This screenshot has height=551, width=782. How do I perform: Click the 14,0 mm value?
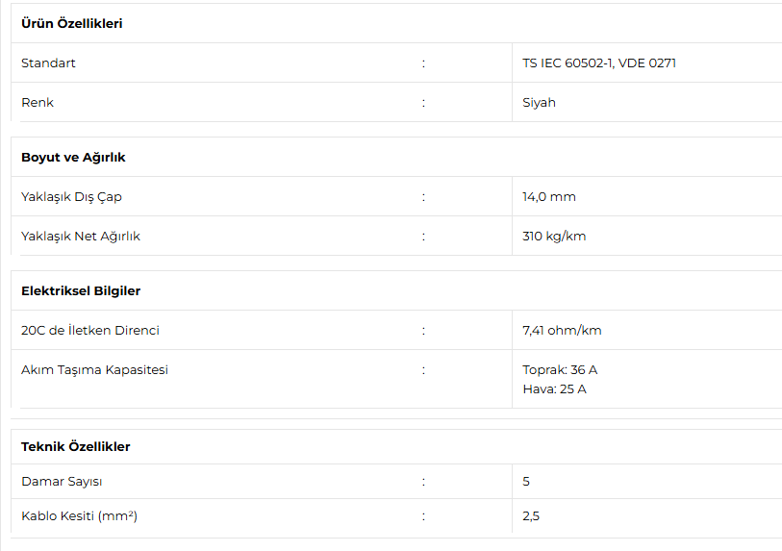tap(549, 196)
